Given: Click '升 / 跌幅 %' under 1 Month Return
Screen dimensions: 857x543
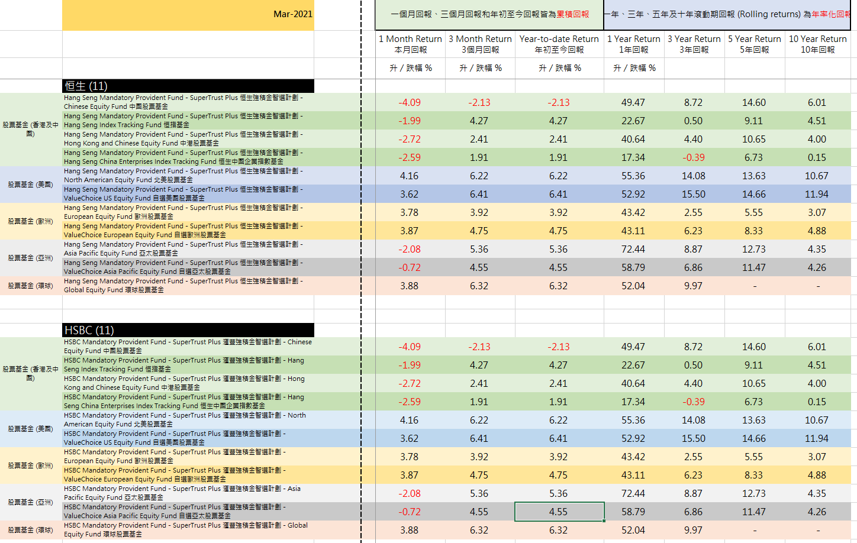Looking at the screenshot, I should click(411, 68).
